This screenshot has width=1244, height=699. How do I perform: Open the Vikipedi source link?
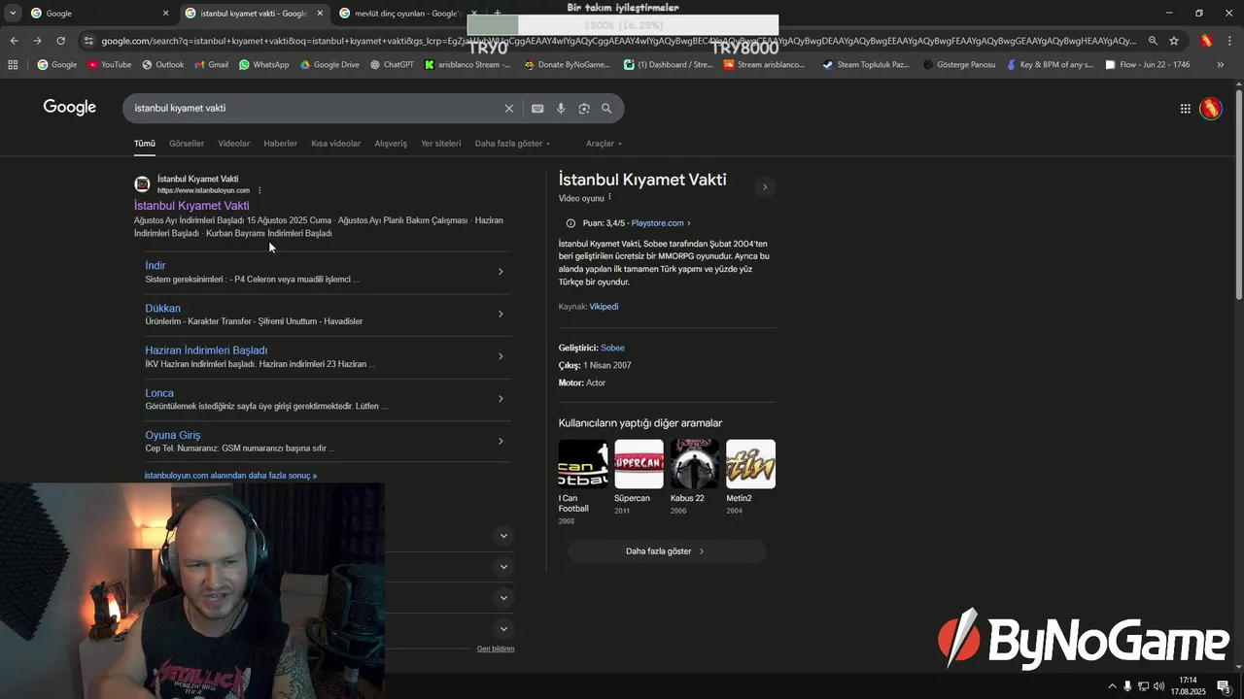604,307
